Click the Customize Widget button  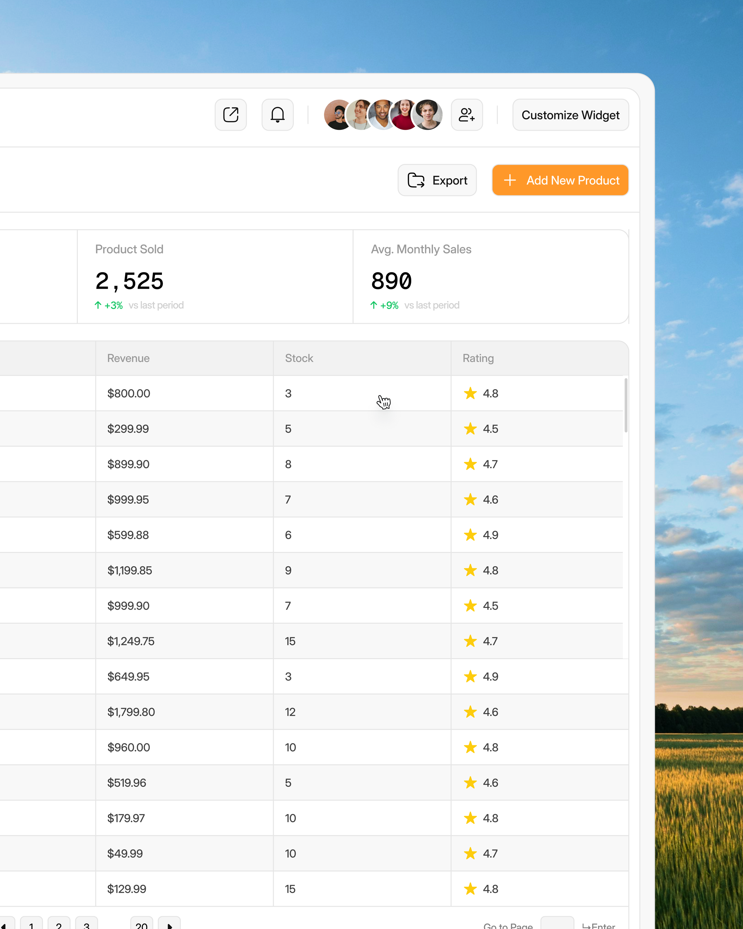[570, 115]
